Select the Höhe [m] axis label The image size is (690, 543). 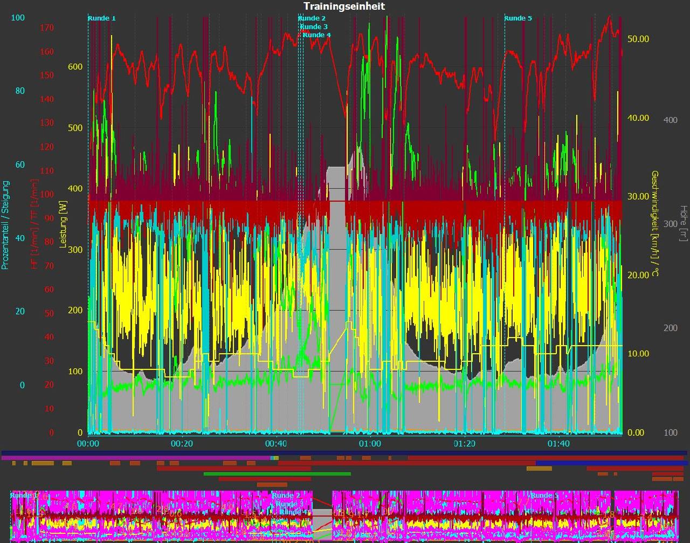684,223
